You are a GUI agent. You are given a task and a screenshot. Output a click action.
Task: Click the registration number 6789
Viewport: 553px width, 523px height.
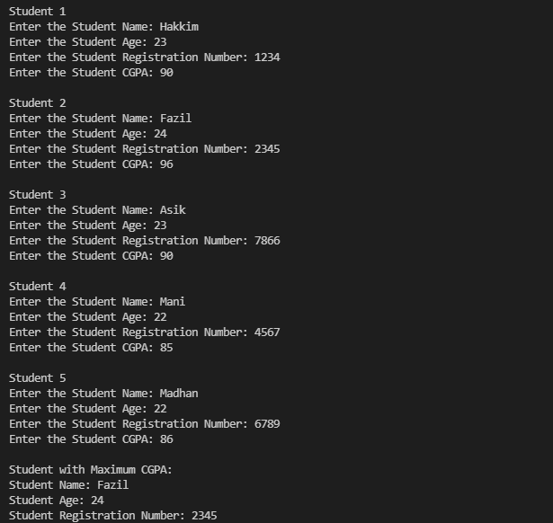pos(267,424)
